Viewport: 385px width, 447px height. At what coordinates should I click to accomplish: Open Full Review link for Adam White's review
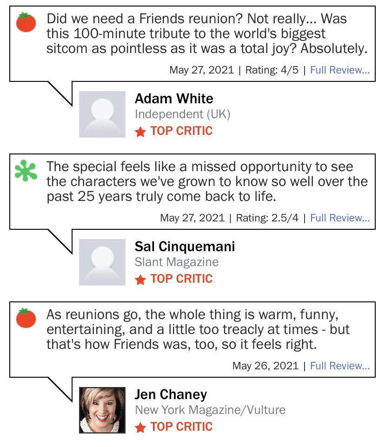[340, 70]
